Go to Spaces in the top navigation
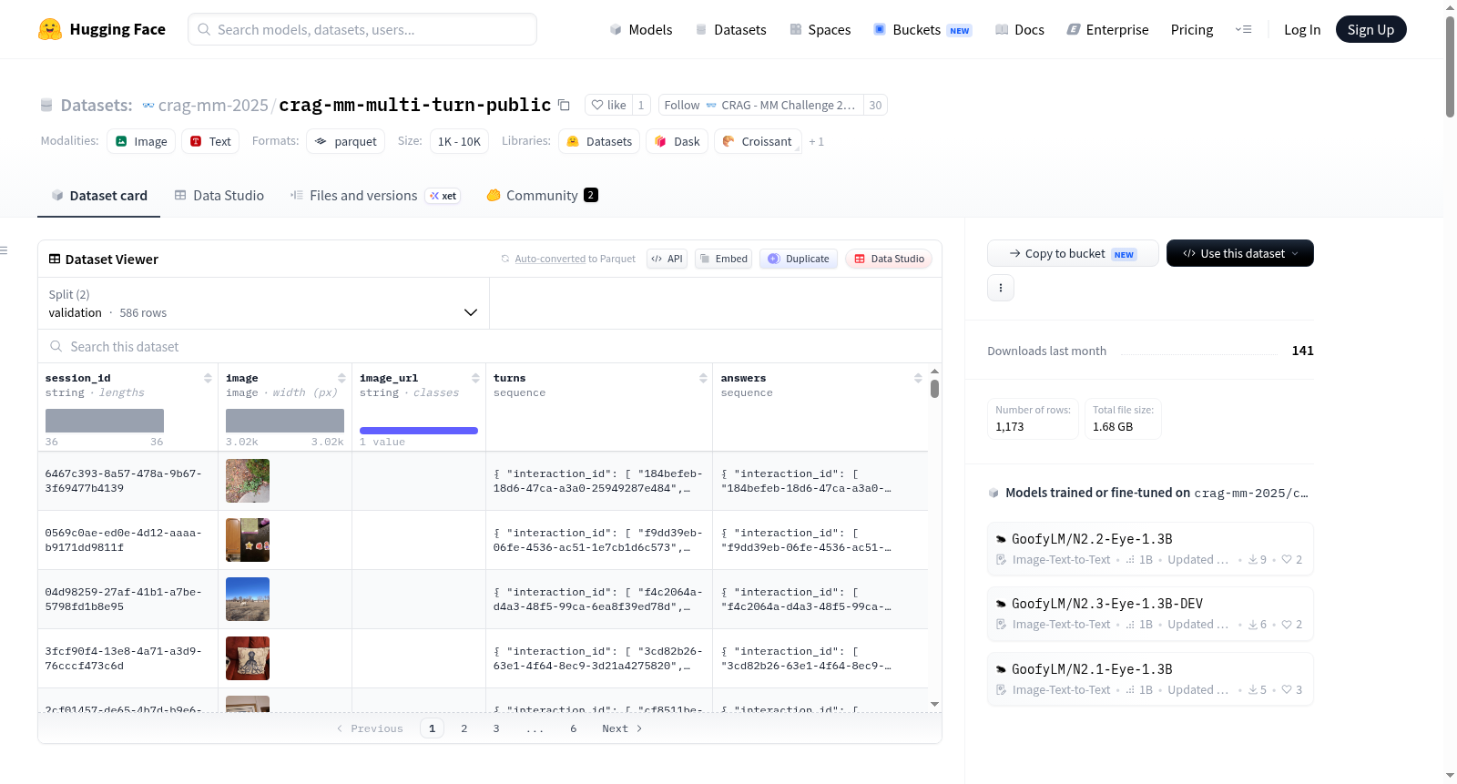 click(x=820, y=29)
